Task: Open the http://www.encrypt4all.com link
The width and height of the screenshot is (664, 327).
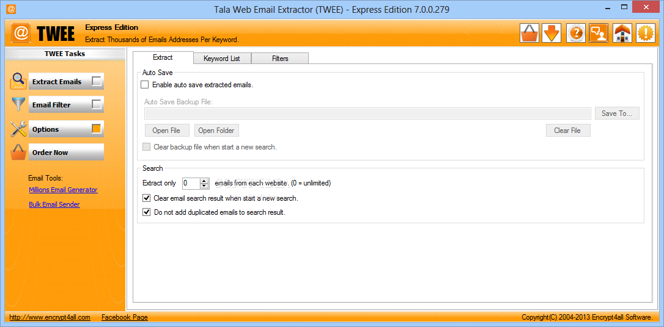Action: pos(50,317)
